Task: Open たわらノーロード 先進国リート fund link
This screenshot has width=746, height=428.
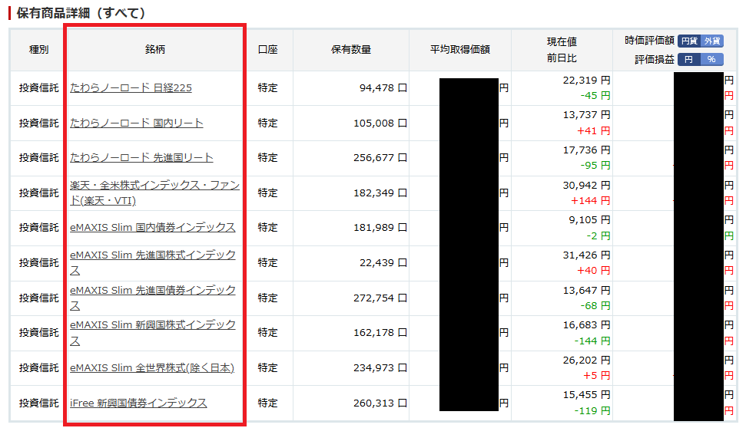Action: pos(141,158)
